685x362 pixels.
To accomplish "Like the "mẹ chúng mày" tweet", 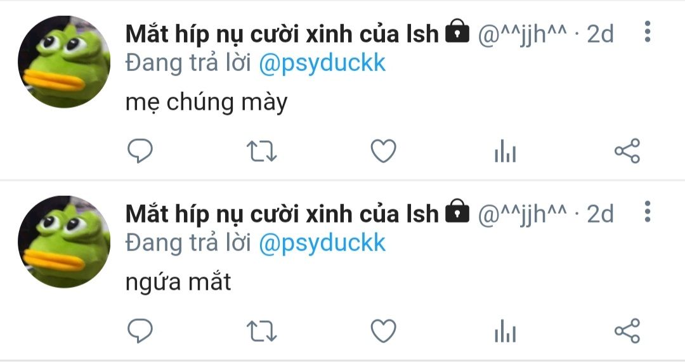I will click(383, 151).
